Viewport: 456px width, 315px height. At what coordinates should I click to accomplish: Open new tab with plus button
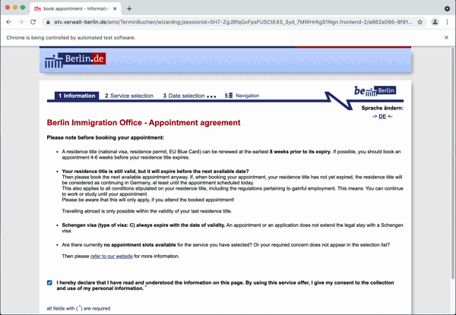pos(129,8)
